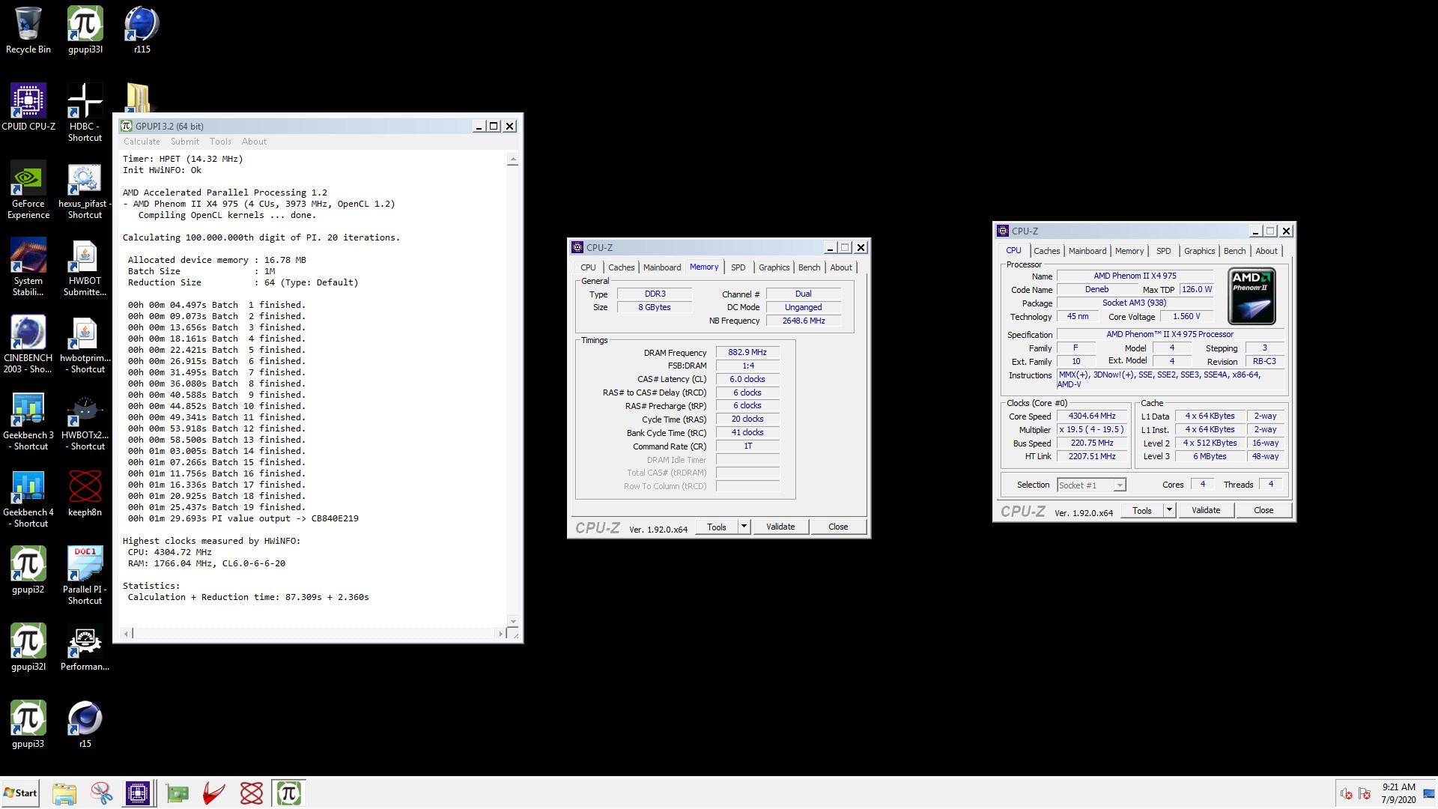1438x809 pixels.
Task: Switch to CPU tab in memory CPU-Z window
Action: click(x=588, y=267)
